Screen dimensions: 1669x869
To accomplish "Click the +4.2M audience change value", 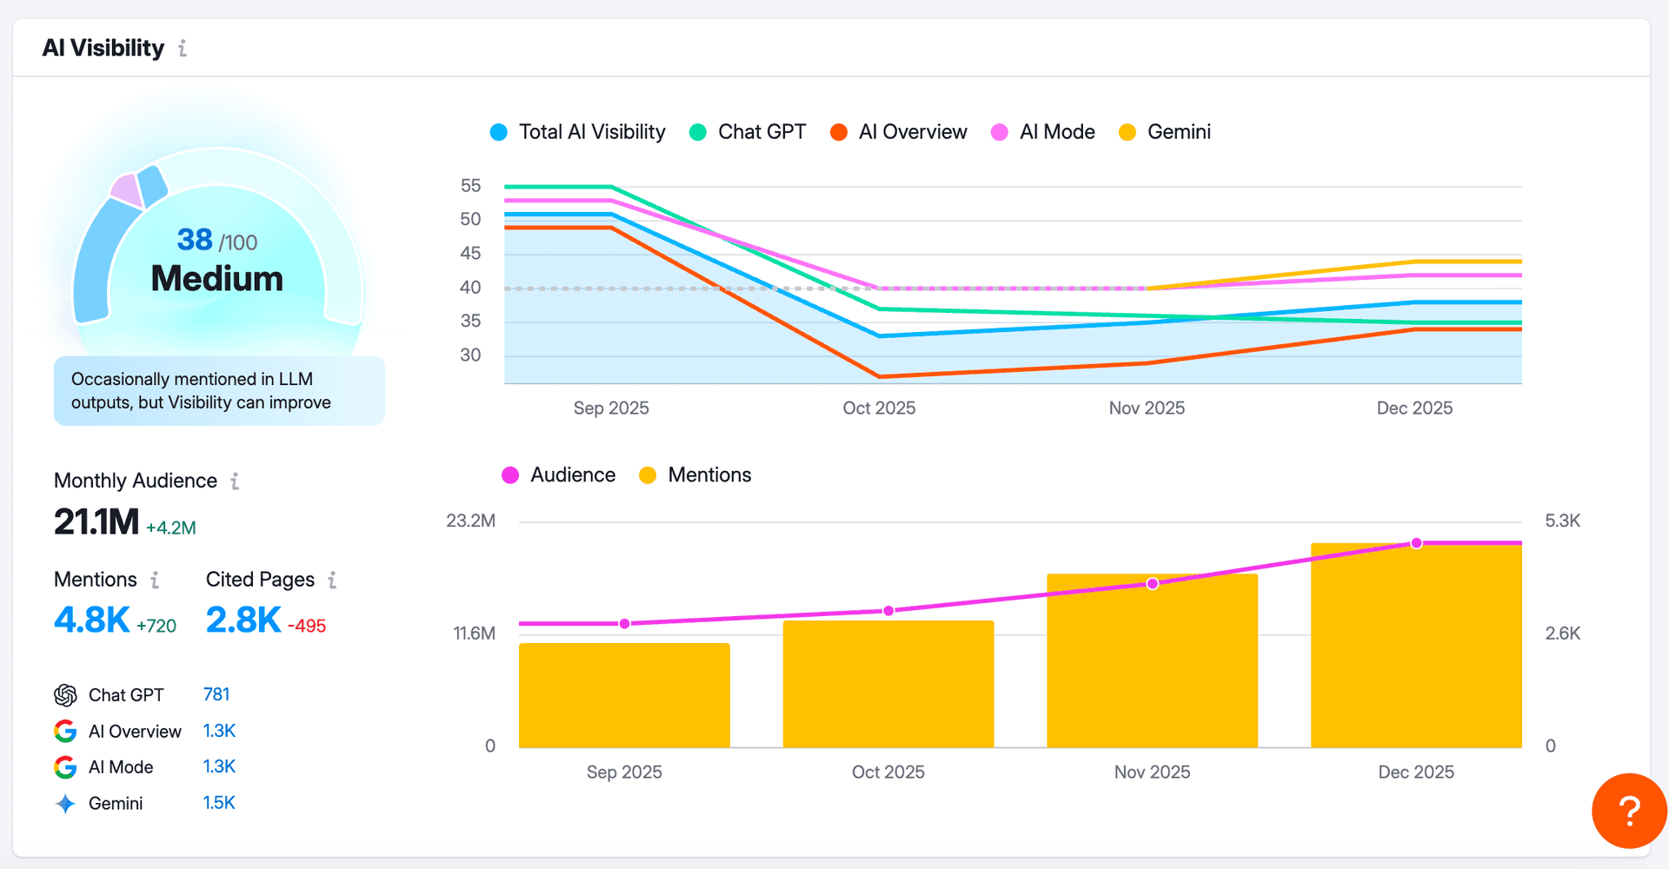I will pyautogui.click(x=171, y=528).
